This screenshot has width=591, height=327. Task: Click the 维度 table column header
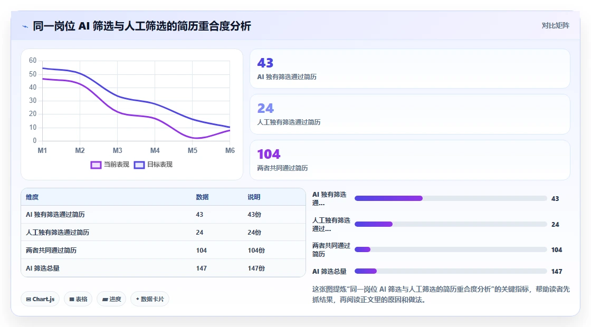pos(32,197)
